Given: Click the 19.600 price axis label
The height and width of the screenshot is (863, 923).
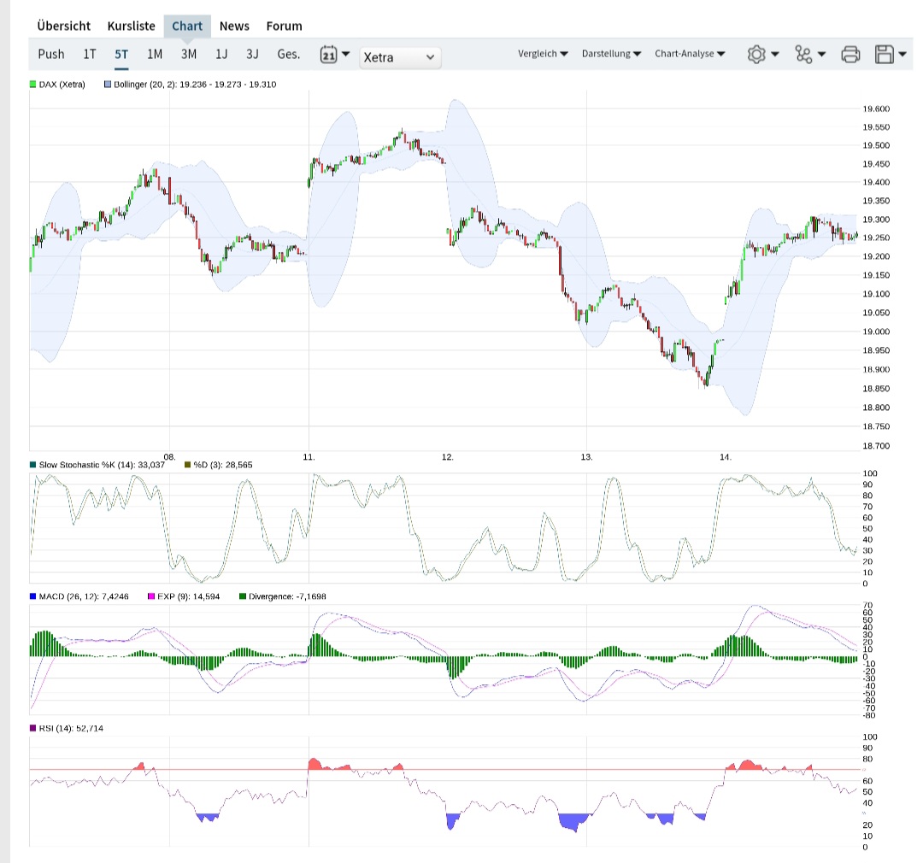Looking at the screenshot, I should 876,109.
